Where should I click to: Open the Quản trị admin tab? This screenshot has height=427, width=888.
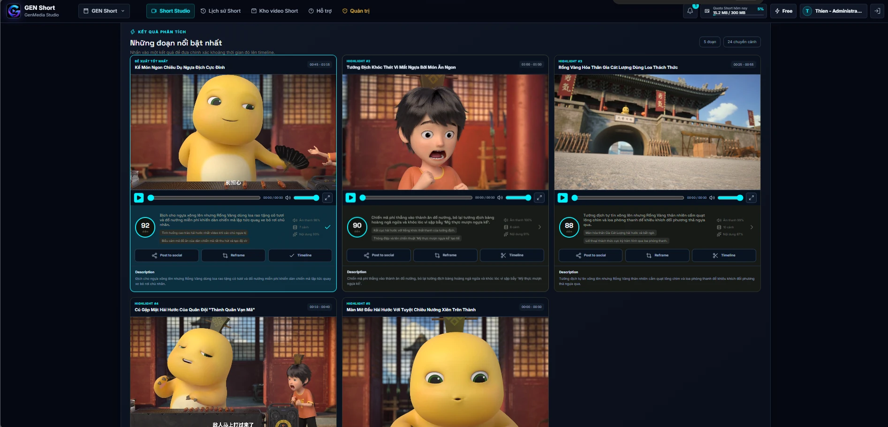pos(356,11)
